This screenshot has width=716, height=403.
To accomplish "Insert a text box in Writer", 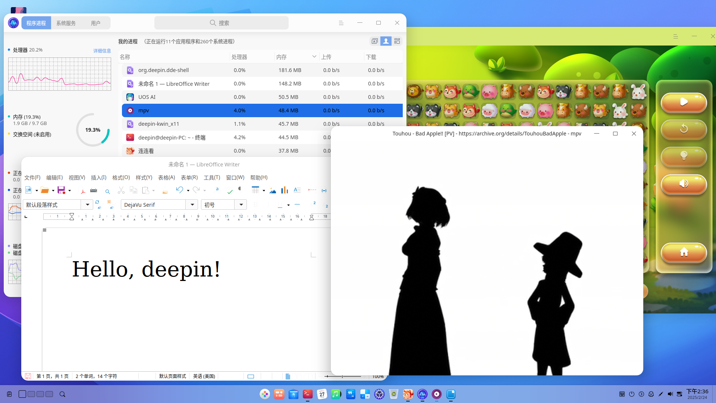I will tap(297, 190).
